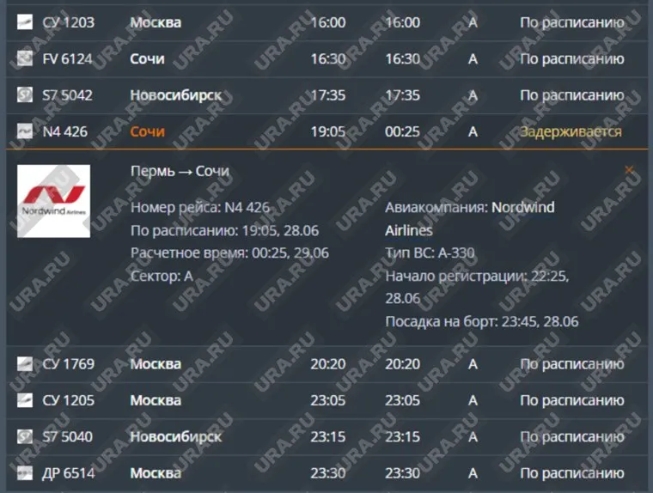Click the S7 logo beside S7 5040
Screen dimensions: 653x493
click(25, 437)
